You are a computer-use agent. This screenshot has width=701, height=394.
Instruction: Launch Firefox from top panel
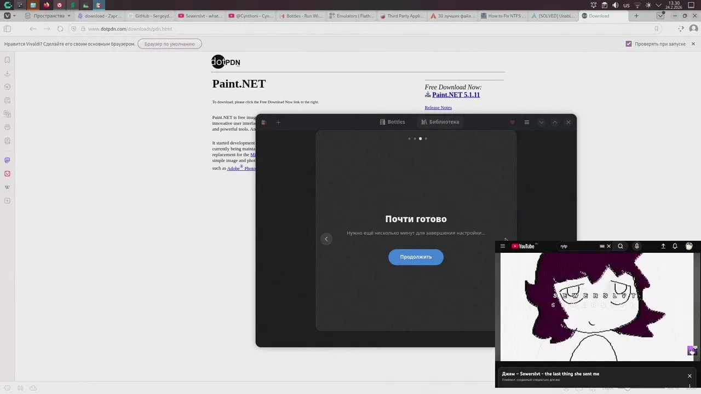click(46, 5)
